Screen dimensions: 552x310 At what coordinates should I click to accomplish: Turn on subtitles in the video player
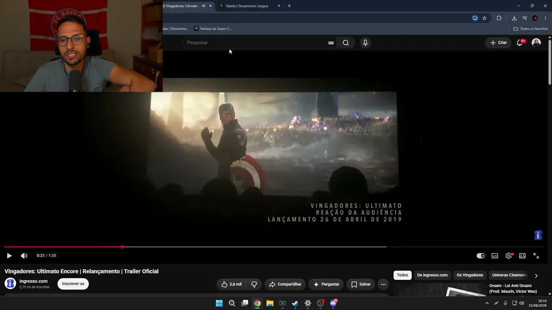pyautogui.click(x=495, y=256)
